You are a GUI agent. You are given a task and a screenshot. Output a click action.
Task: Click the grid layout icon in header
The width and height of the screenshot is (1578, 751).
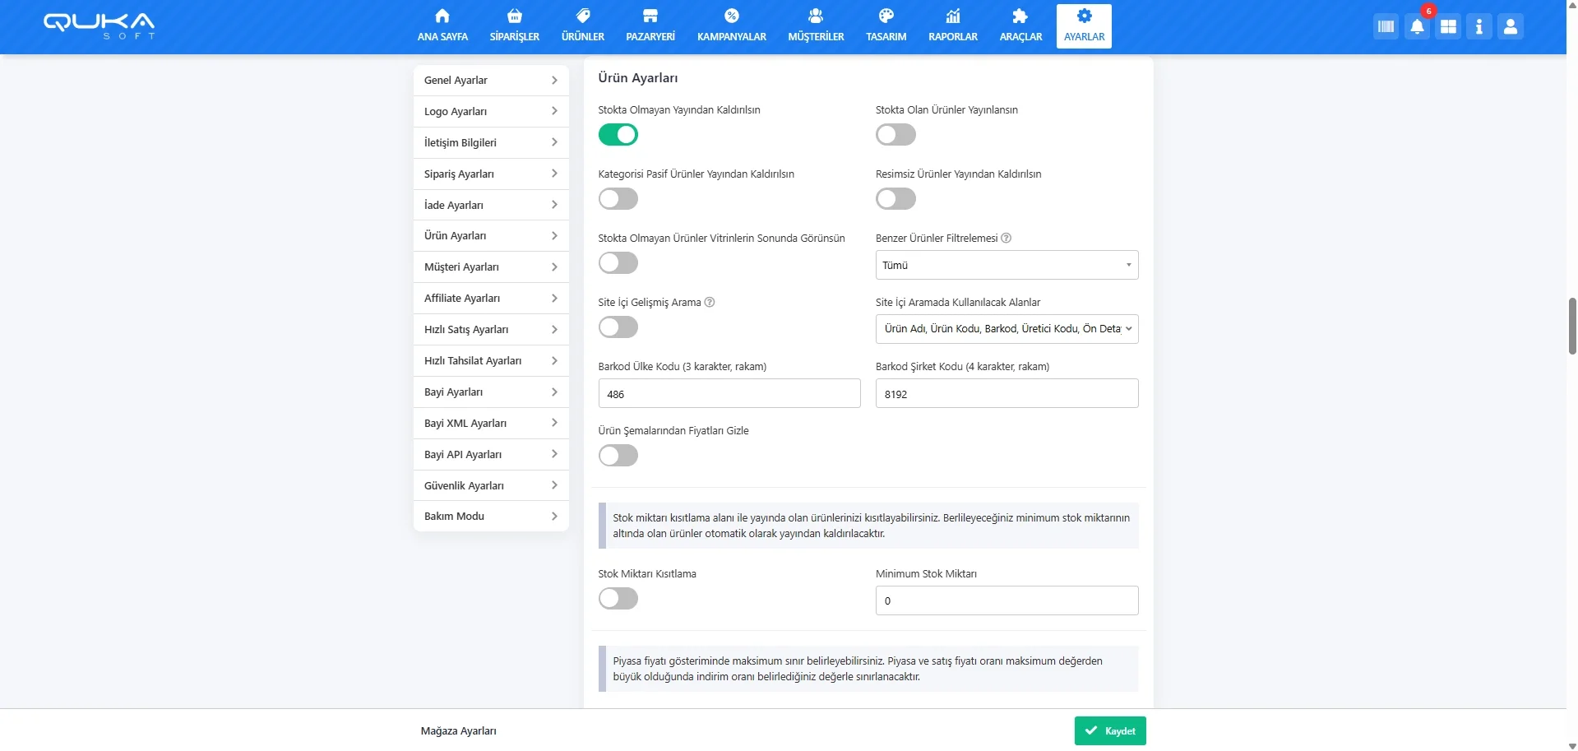coord(1448,26)
